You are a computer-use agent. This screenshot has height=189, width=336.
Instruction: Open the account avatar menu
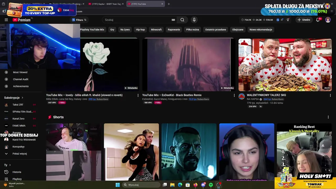pos(328,20)
